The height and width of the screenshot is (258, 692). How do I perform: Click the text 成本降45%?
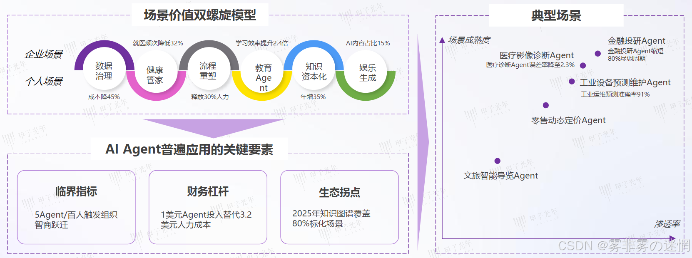[104, 97]
